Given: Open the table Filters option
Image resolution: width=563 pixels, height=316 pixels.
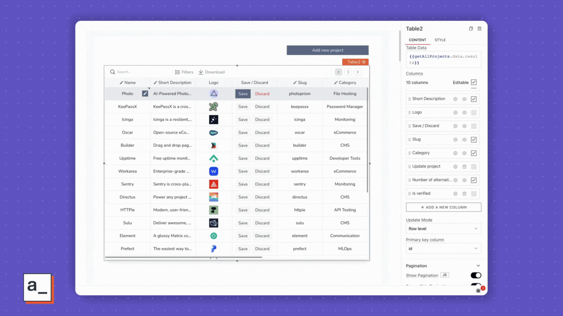Looking at the screenshot, I should click(x=184, y=72).
